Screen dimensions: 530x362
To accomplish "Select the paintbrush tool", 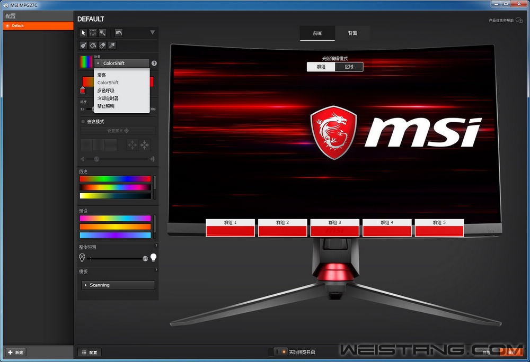I will (83, 45).
